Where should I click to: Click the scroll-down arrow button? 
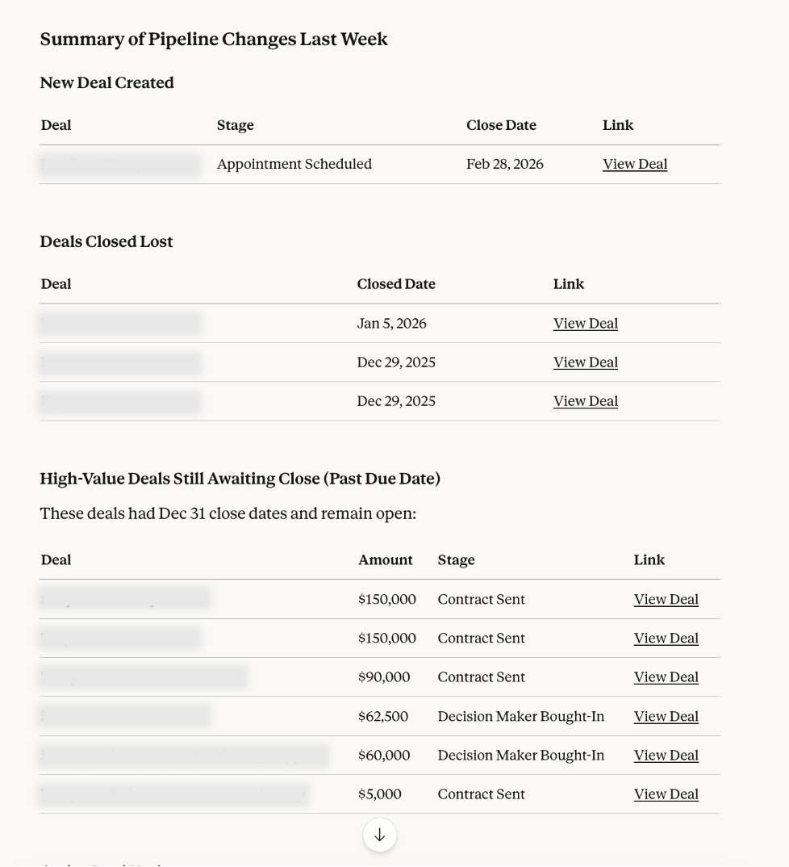coord(379,835)
